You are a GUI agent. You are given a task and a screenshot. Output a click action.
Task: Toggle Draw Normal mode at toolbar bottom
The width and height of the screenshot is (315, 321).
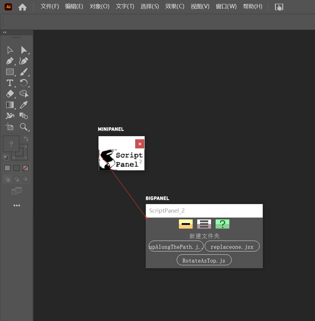pyautogui.click(x=7, y=179)
